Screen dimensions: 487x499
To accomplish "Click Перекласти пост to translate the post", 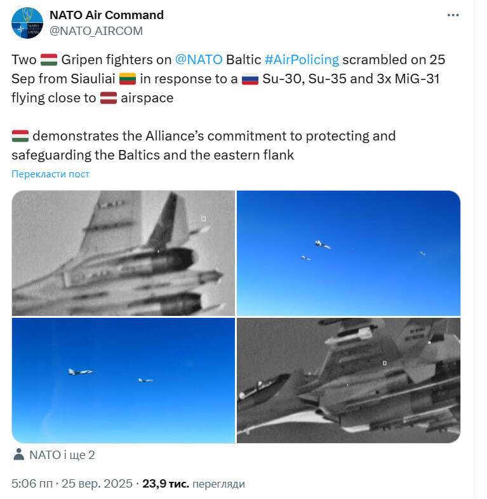I will [x=51, y=174].
